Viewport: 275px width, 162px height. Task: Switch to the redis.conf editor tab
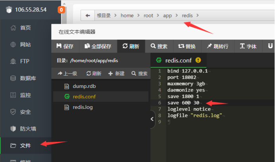coord(178,60)
